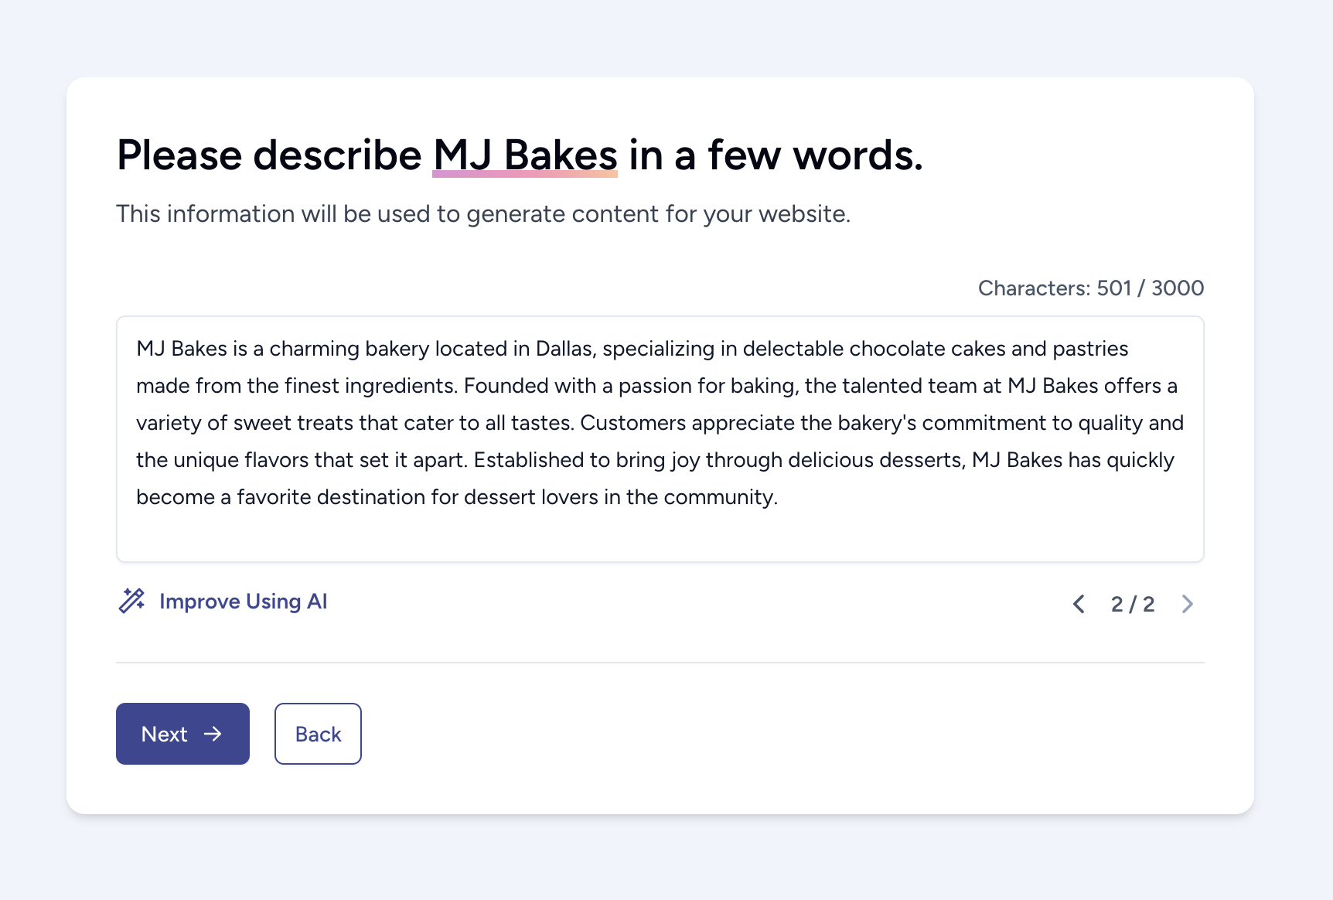Place cursor at start of 'MJ Bakes is'
The width and height of the screenshot is (1333, 900).
pyautogui.click(x=138, y=349)
